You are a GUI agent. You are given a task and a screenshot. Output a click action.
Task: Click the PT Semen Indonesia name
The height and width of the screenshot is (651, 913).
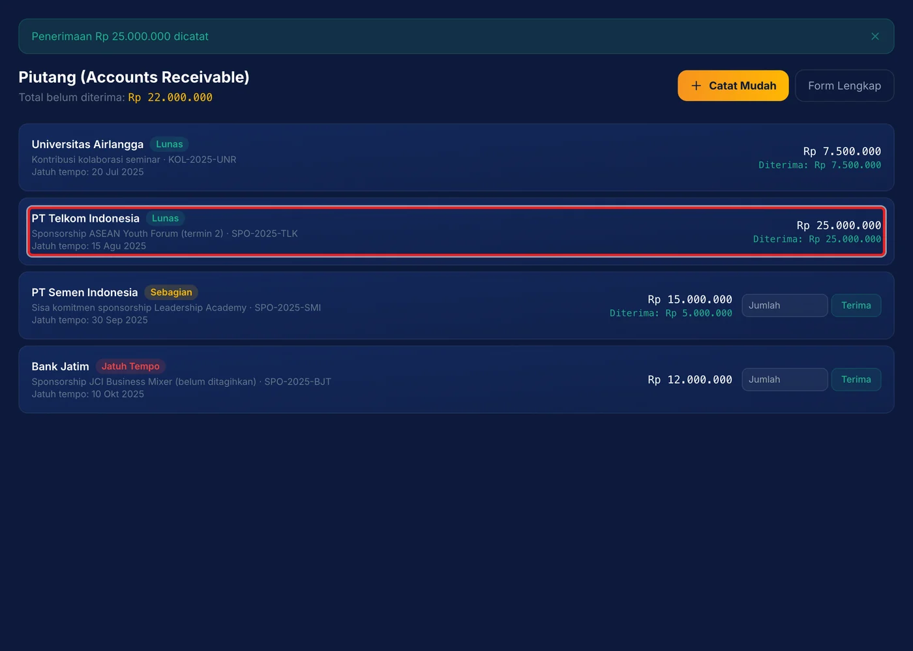tap(85, 292)
